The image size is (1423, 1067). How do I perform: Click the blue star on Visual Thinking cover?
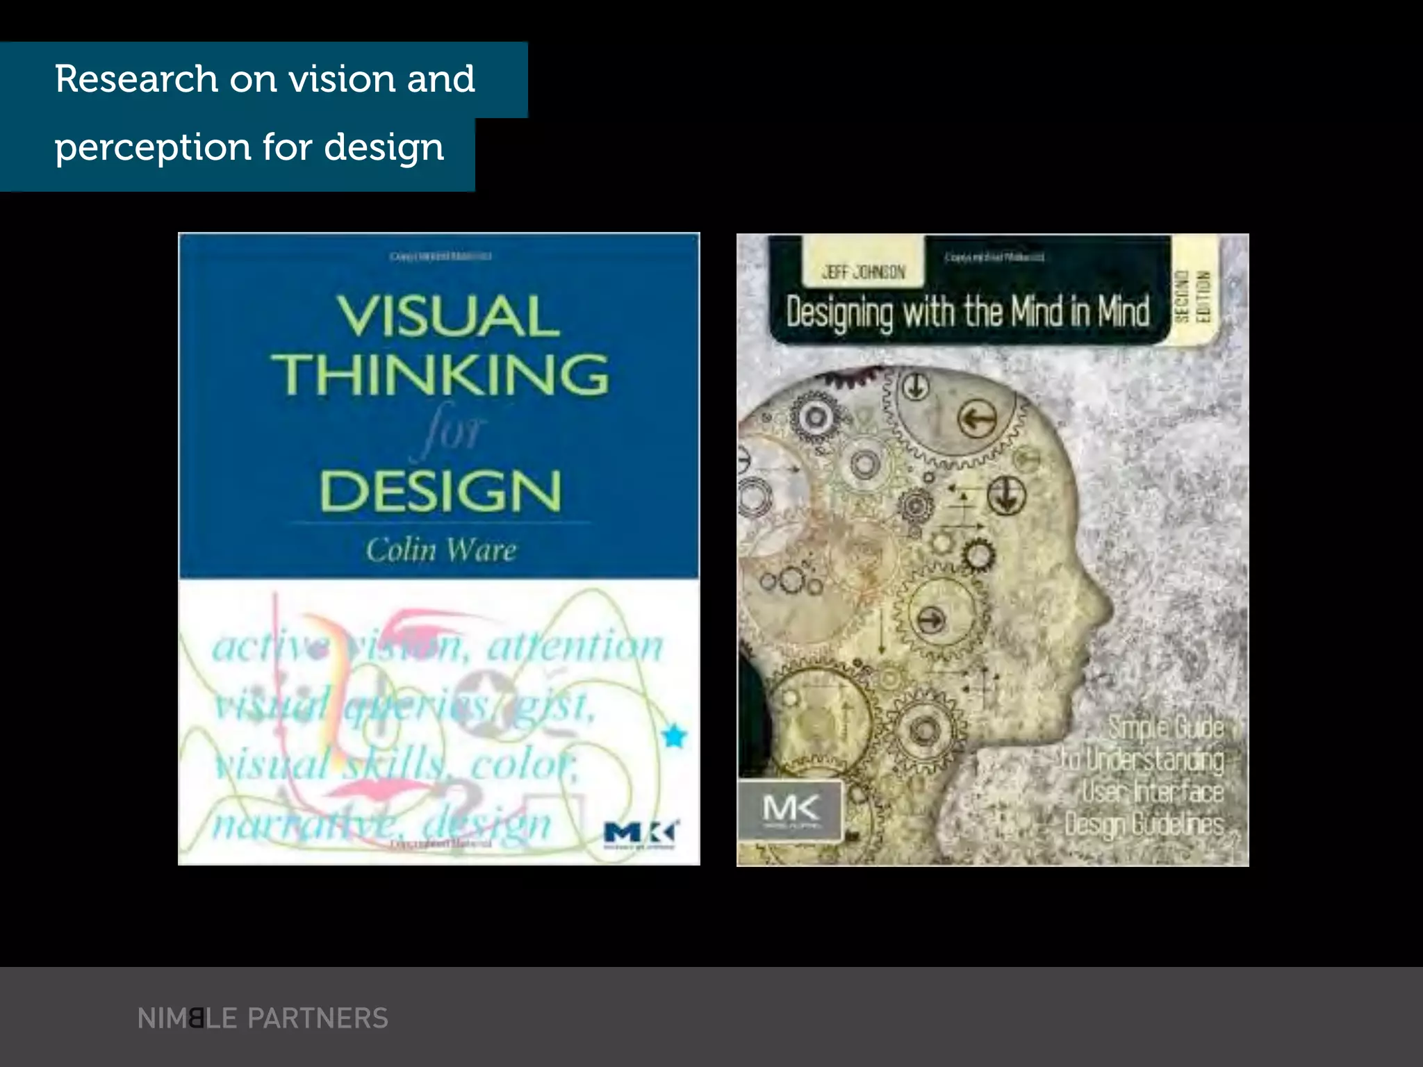coord(674,736)
